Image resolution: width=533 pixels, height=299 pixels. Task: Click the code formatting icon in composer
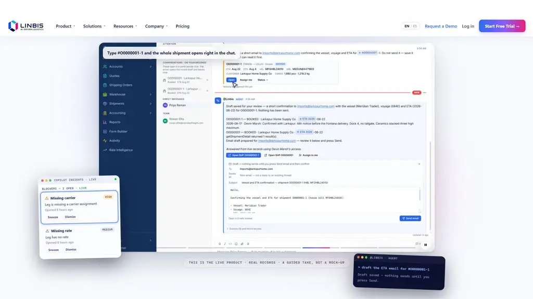click(231, 244)
